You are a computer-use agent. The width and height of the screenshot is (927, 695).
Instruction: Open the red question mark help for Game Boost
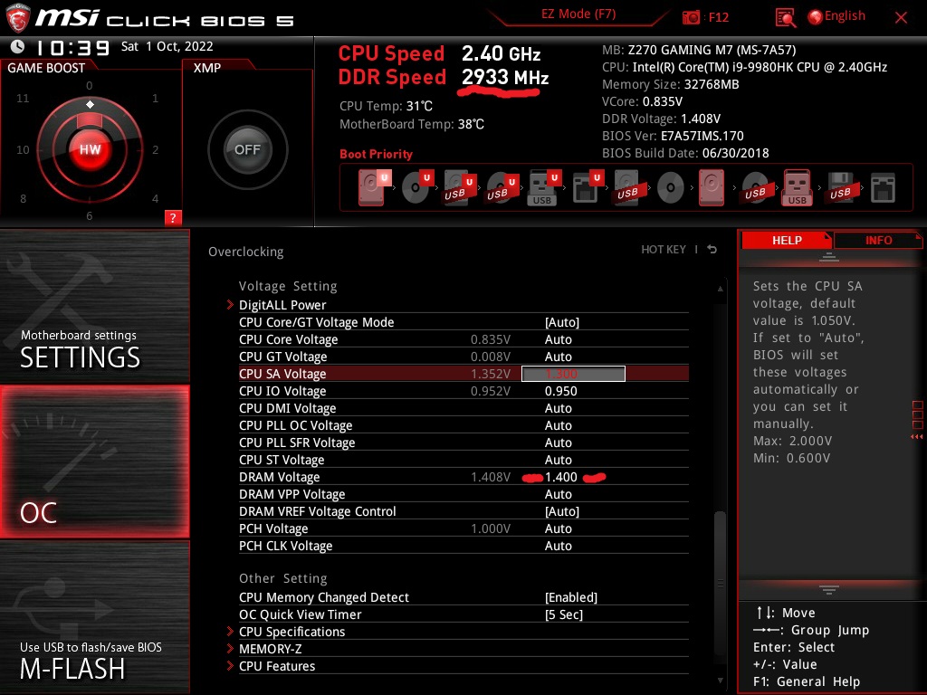[173, 217]
